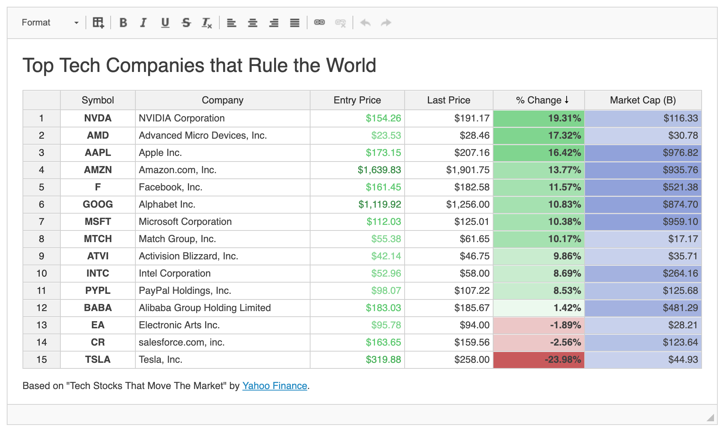Screen dimensions: 723x431
Task: Select the 1.42% change cell
Action: click(539, 308)
